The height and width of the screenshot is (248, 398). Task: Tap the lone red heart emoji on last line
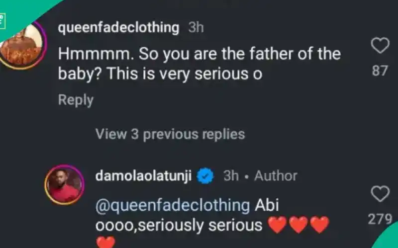click(105, 243)
